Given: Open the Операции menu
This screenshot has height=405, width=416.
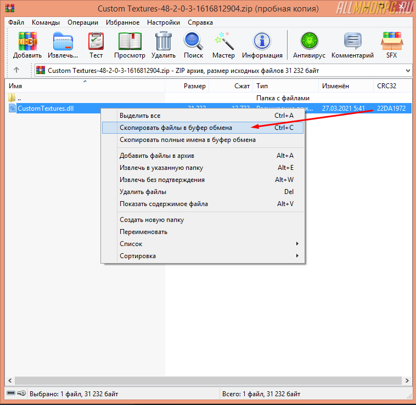Looking at the screenshot, I should click(x=83, y=22).
